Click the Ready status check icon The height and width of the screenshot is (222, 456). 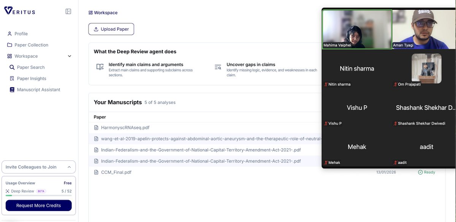(420, 172)
